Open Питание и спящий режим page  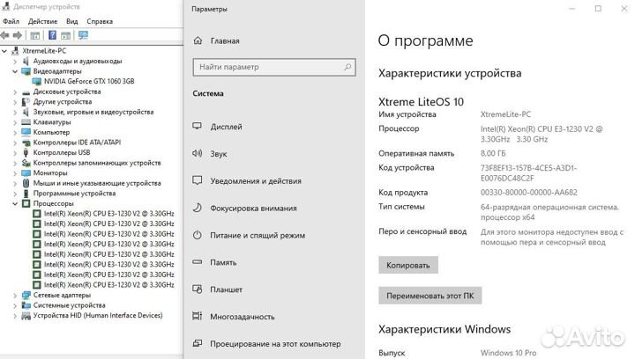(258, 236)
